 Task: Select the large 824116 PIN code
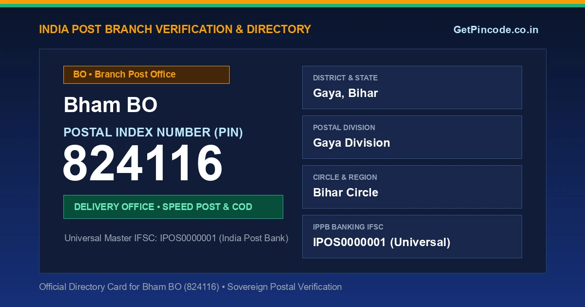pos(143,164)
